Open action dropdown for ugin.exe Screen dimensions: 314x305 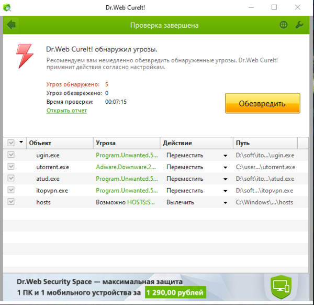pos(225,156)
